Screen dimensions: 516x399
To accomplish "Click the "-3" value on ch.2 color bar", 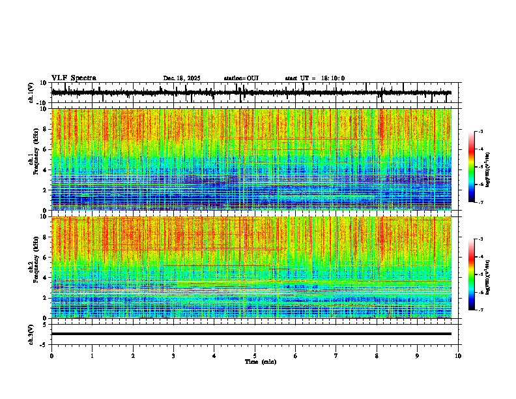I will (480, 239).
